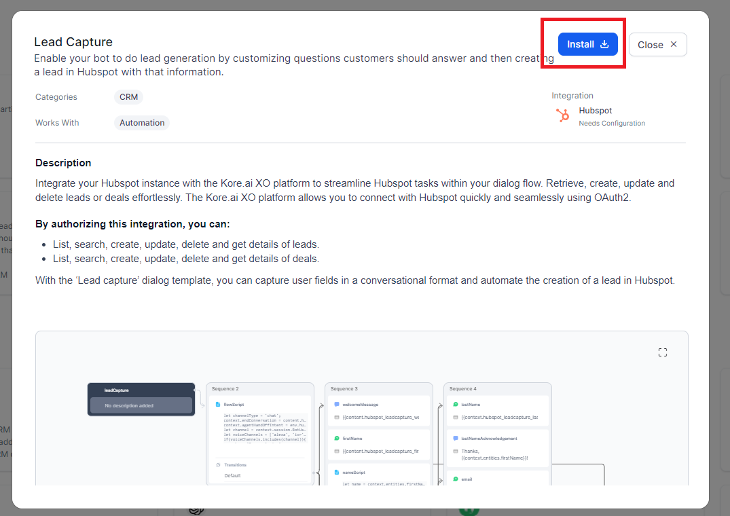The image size is (730, 516).
Task: Click the lastNameAcknowledgement message icon
Action: tap(456, 439)
